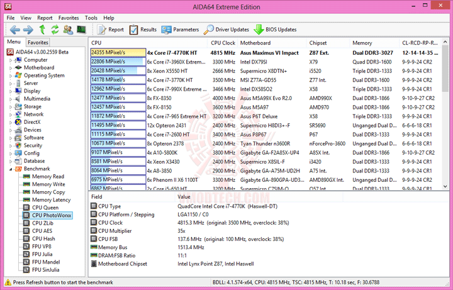The height and width of the screenshot is (290, 453).
Task: Select the CPU Queen benchmark
Action: coord(45,208)
